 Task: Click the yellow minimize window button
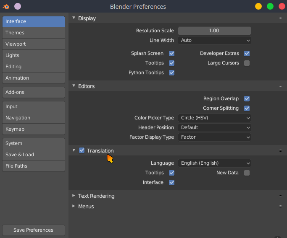(258, 6)
